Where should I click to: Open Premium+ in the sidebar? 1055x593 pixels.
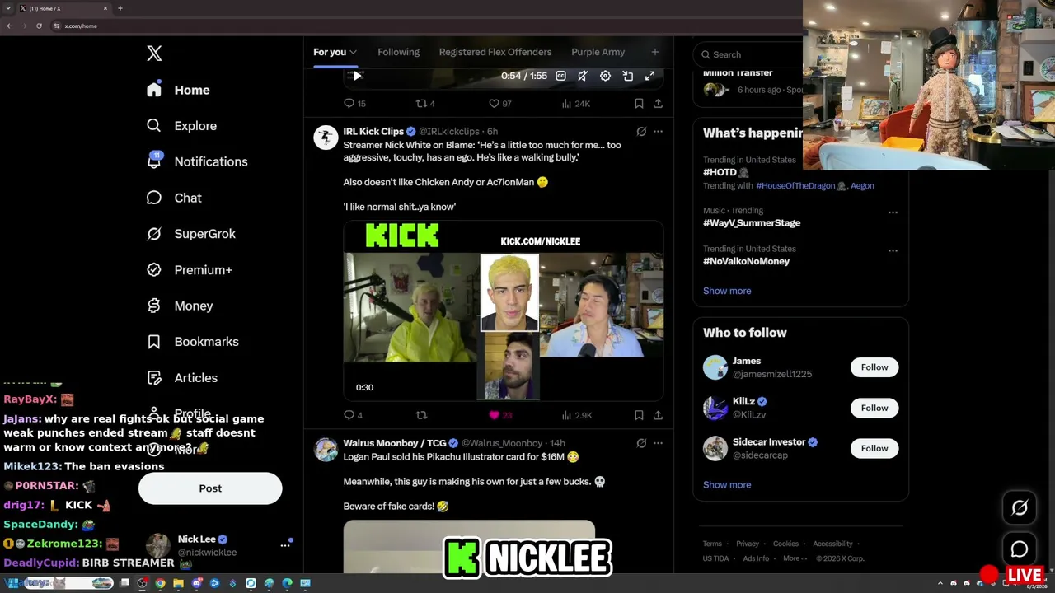tap(189, 270)
